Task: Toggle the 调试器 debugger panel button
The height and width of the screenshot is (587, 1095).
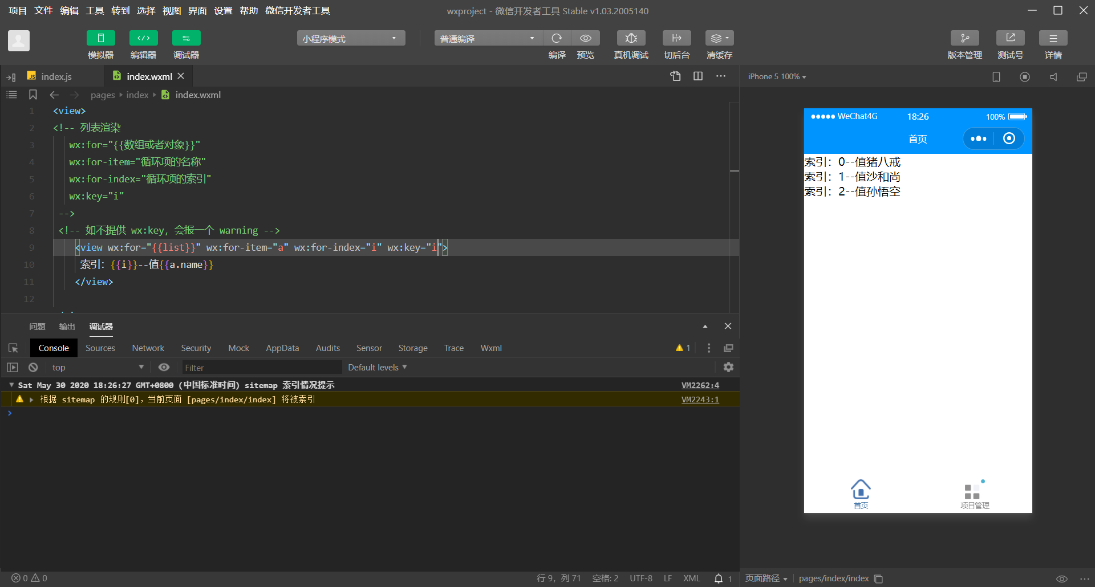Action: (x=186, y=38)
